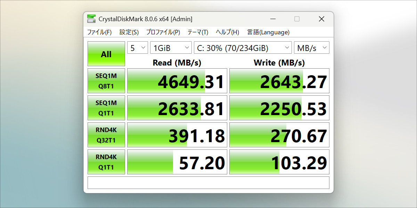Start the SEQ1M Q1T1 test
The image size is (417, 208).
(106, 108)
